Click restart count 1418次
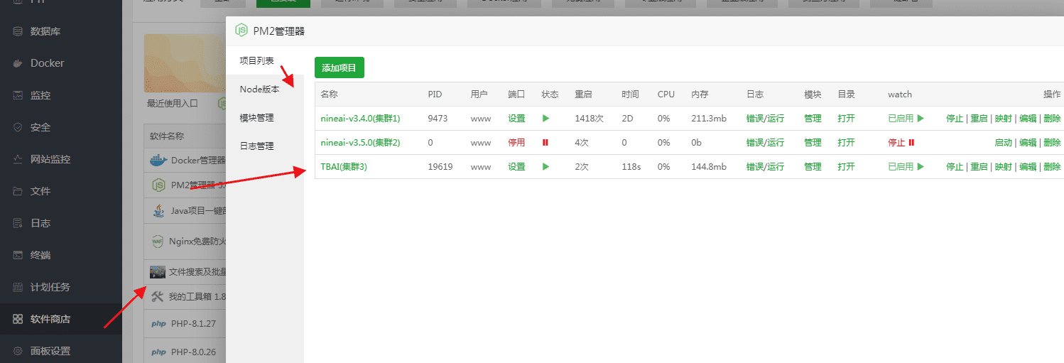Image resolution: width=1064 pixels, height=363 pixels. coord(589,119)
